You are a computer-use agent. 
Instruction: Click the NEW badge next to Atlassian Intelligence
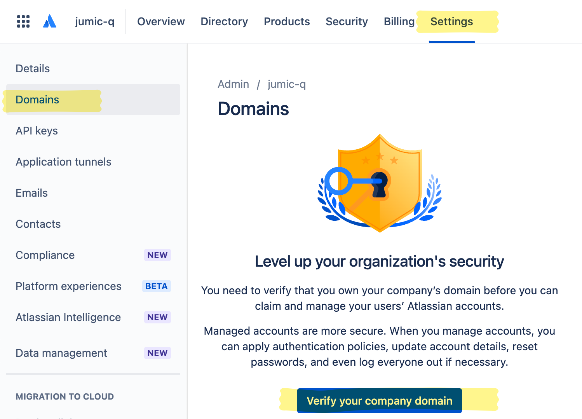click(x=157, y=317)
